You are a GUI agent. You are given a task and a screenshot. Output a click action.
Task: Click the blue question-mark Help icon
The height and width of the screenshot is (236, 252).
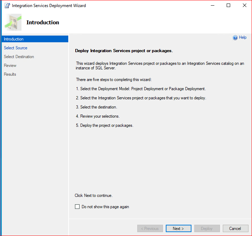click(x=235, y=38)
